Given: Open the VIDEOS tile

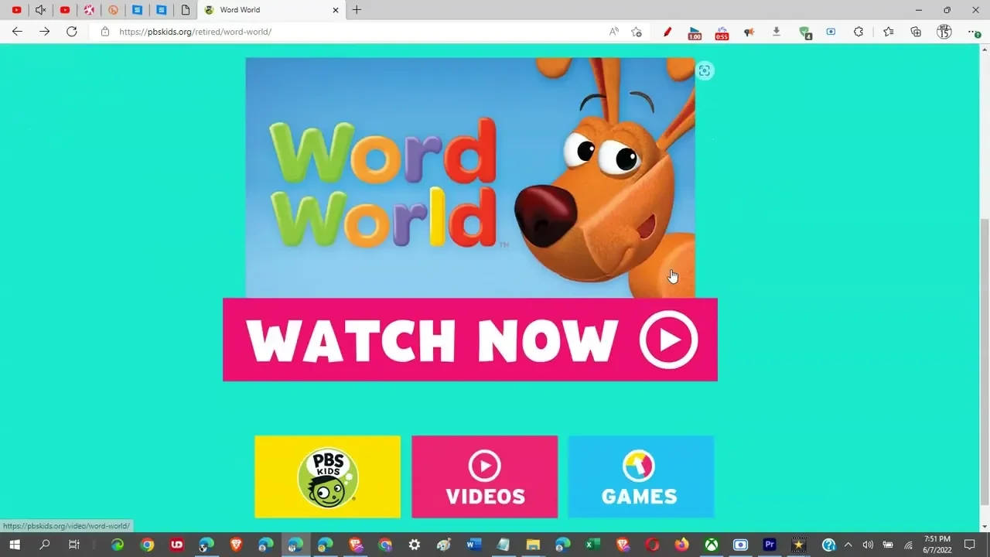Looking at the screenshot, I should [x=485, y=477].
